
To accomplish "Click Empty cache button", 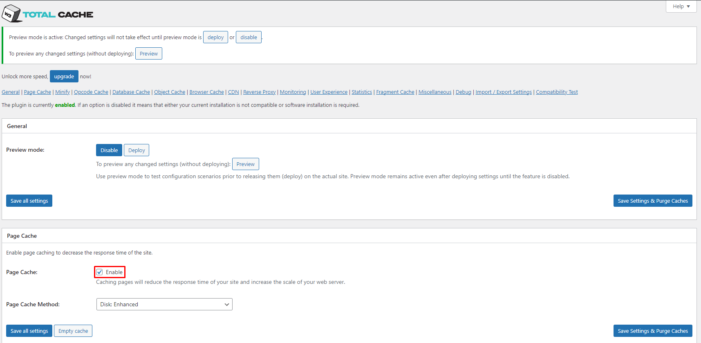I will click(x=73, y=331).
